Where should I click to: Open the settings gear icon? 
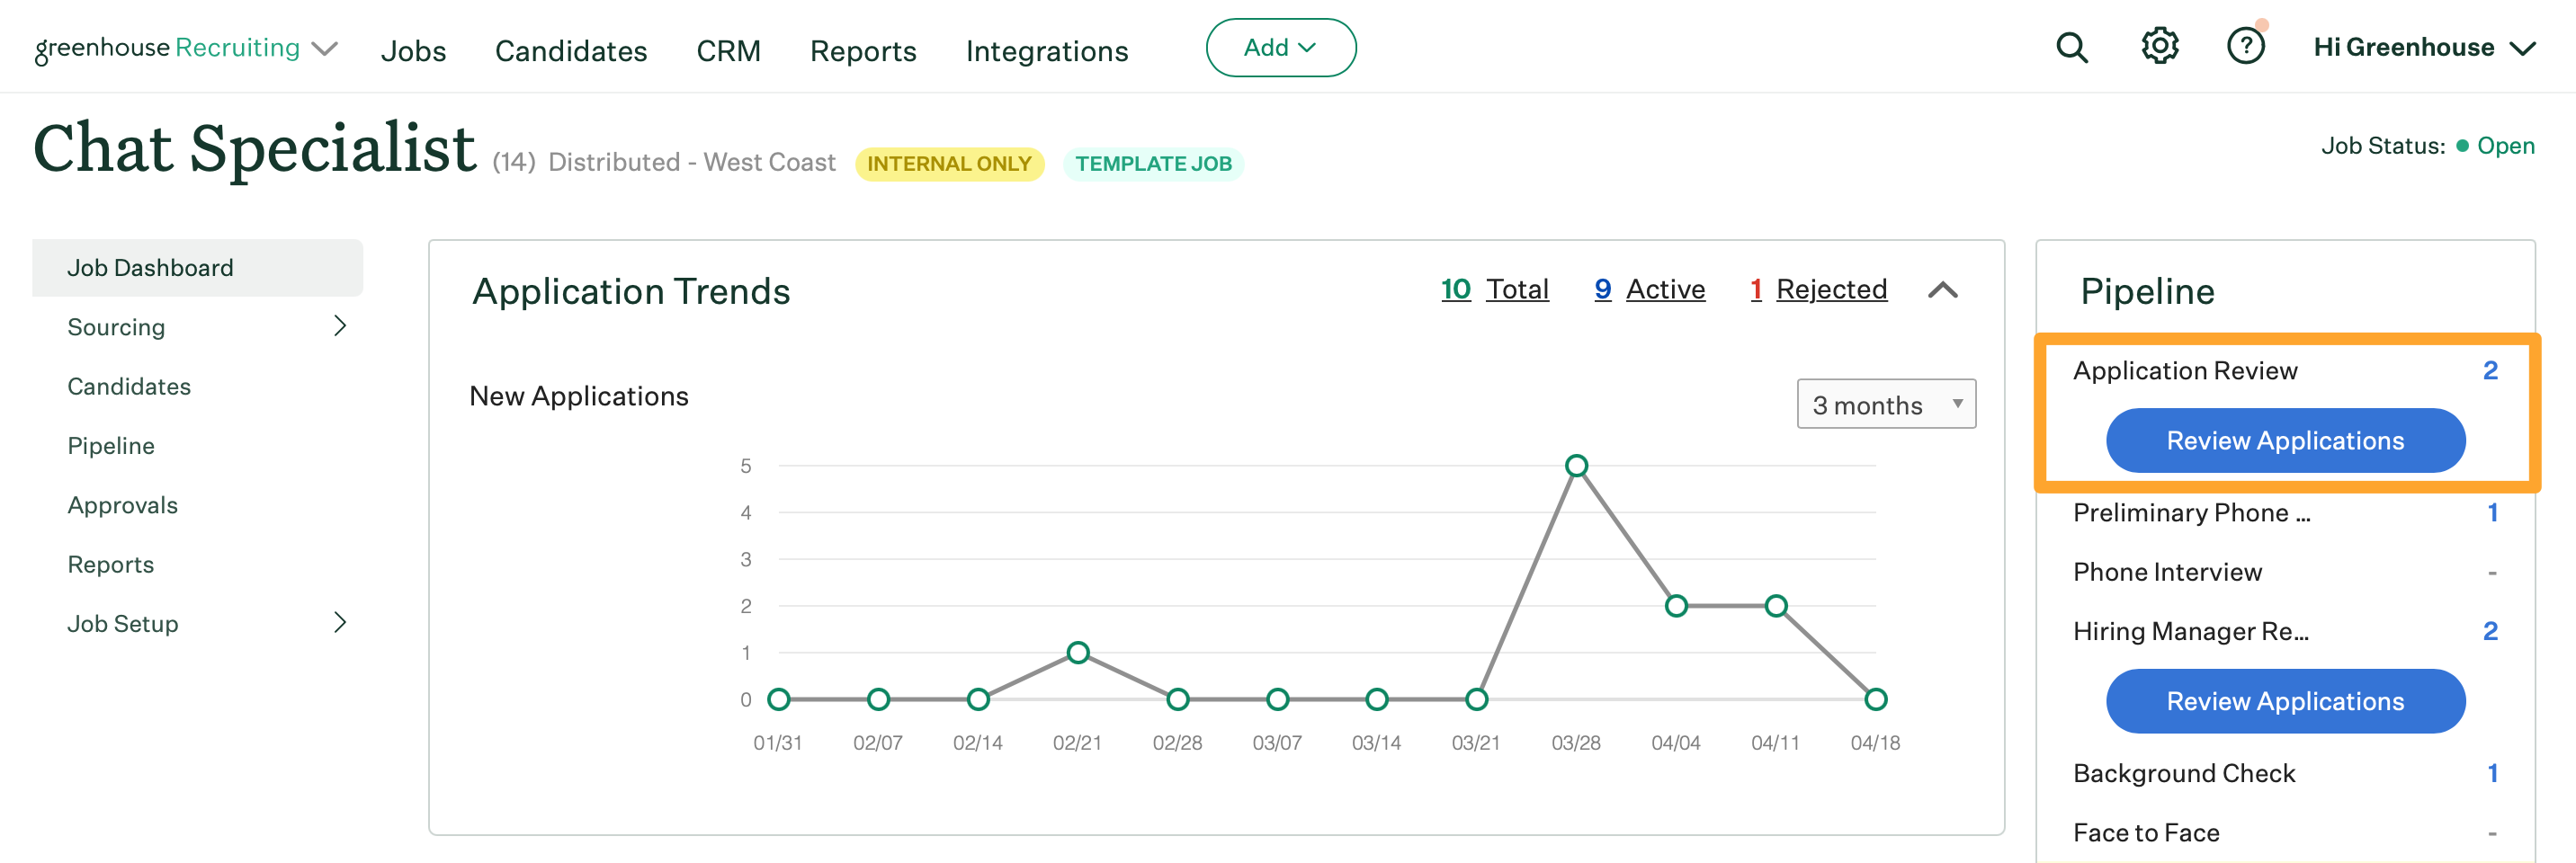[2159, 47]
